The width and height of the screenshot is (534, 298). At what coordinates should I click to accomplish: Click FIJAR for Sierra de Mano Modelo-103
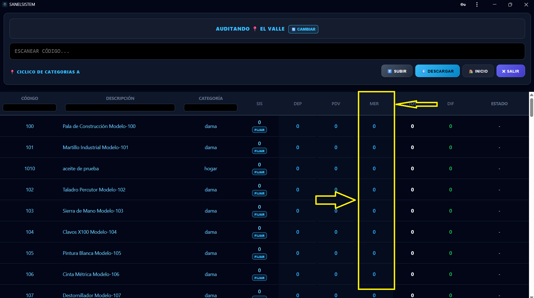pyautogui.click(x=259, y=215)
